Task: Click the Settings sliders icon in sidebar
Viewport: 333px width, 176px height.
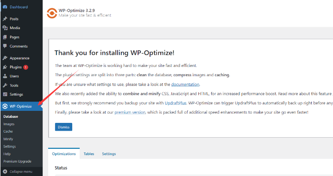Action: 5,94
